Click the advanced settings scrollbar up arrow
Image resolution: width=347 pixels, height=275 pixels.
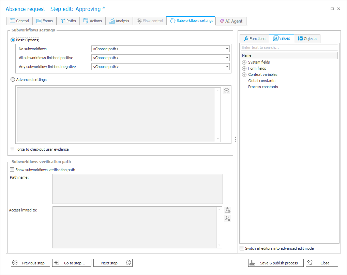[x=218, y=91]
